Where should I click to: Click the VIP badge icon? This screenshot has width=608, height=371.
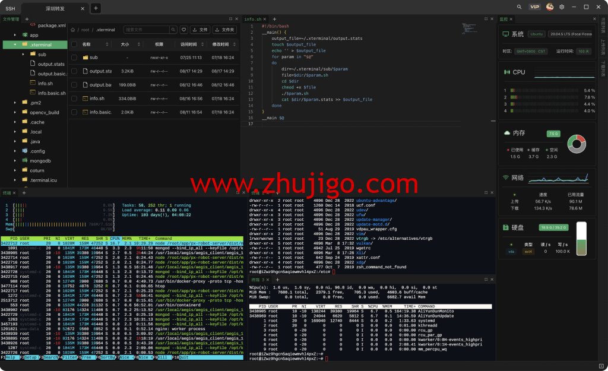tap(534, 8)
